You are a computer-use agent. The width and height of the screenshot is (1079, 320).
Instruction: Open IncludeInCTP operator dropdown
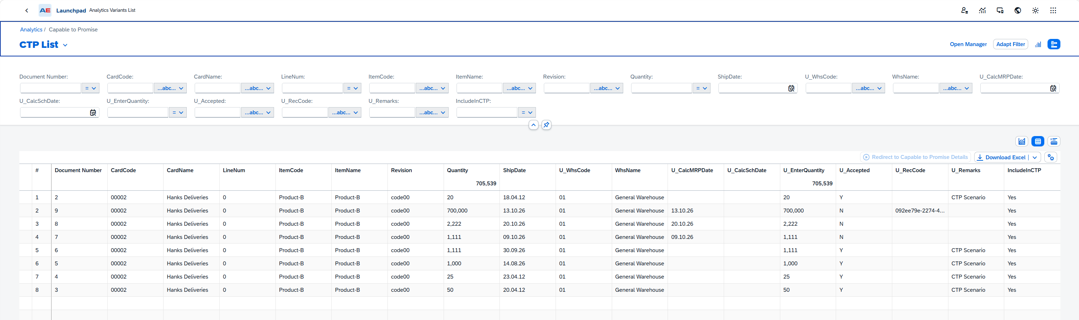[527, 112]
